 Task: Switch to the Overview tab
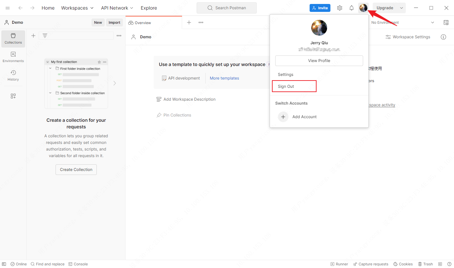tap(154, 23)
